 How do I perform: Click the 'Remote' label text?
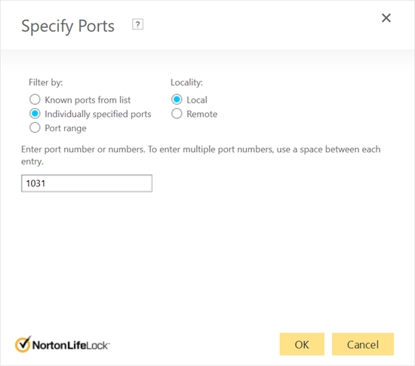tap(202, 114)
